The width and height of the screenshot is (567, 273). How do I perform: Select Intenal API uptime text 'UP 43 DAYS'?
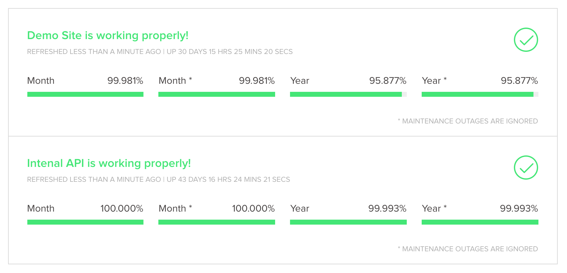187,179
